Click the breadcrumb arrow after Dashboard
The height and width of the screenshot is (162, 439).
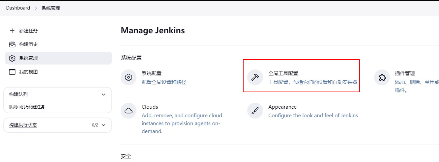click(x=36, y=8)
